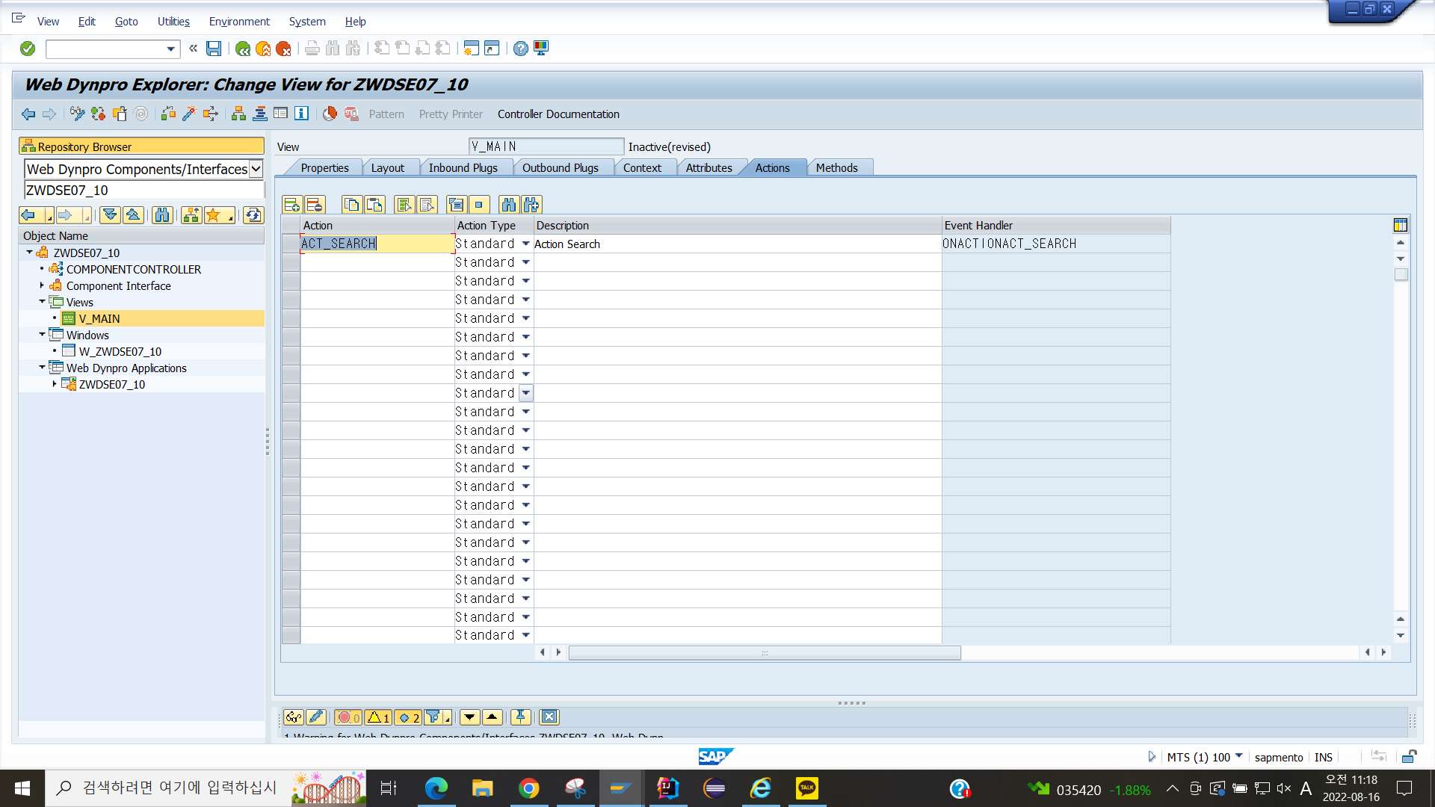
Task: Click the Find binoculars icon above table
Action: pos(509,205)
